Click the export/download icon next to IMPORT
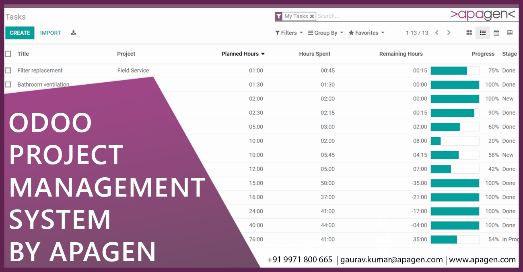 click(73, 32)
